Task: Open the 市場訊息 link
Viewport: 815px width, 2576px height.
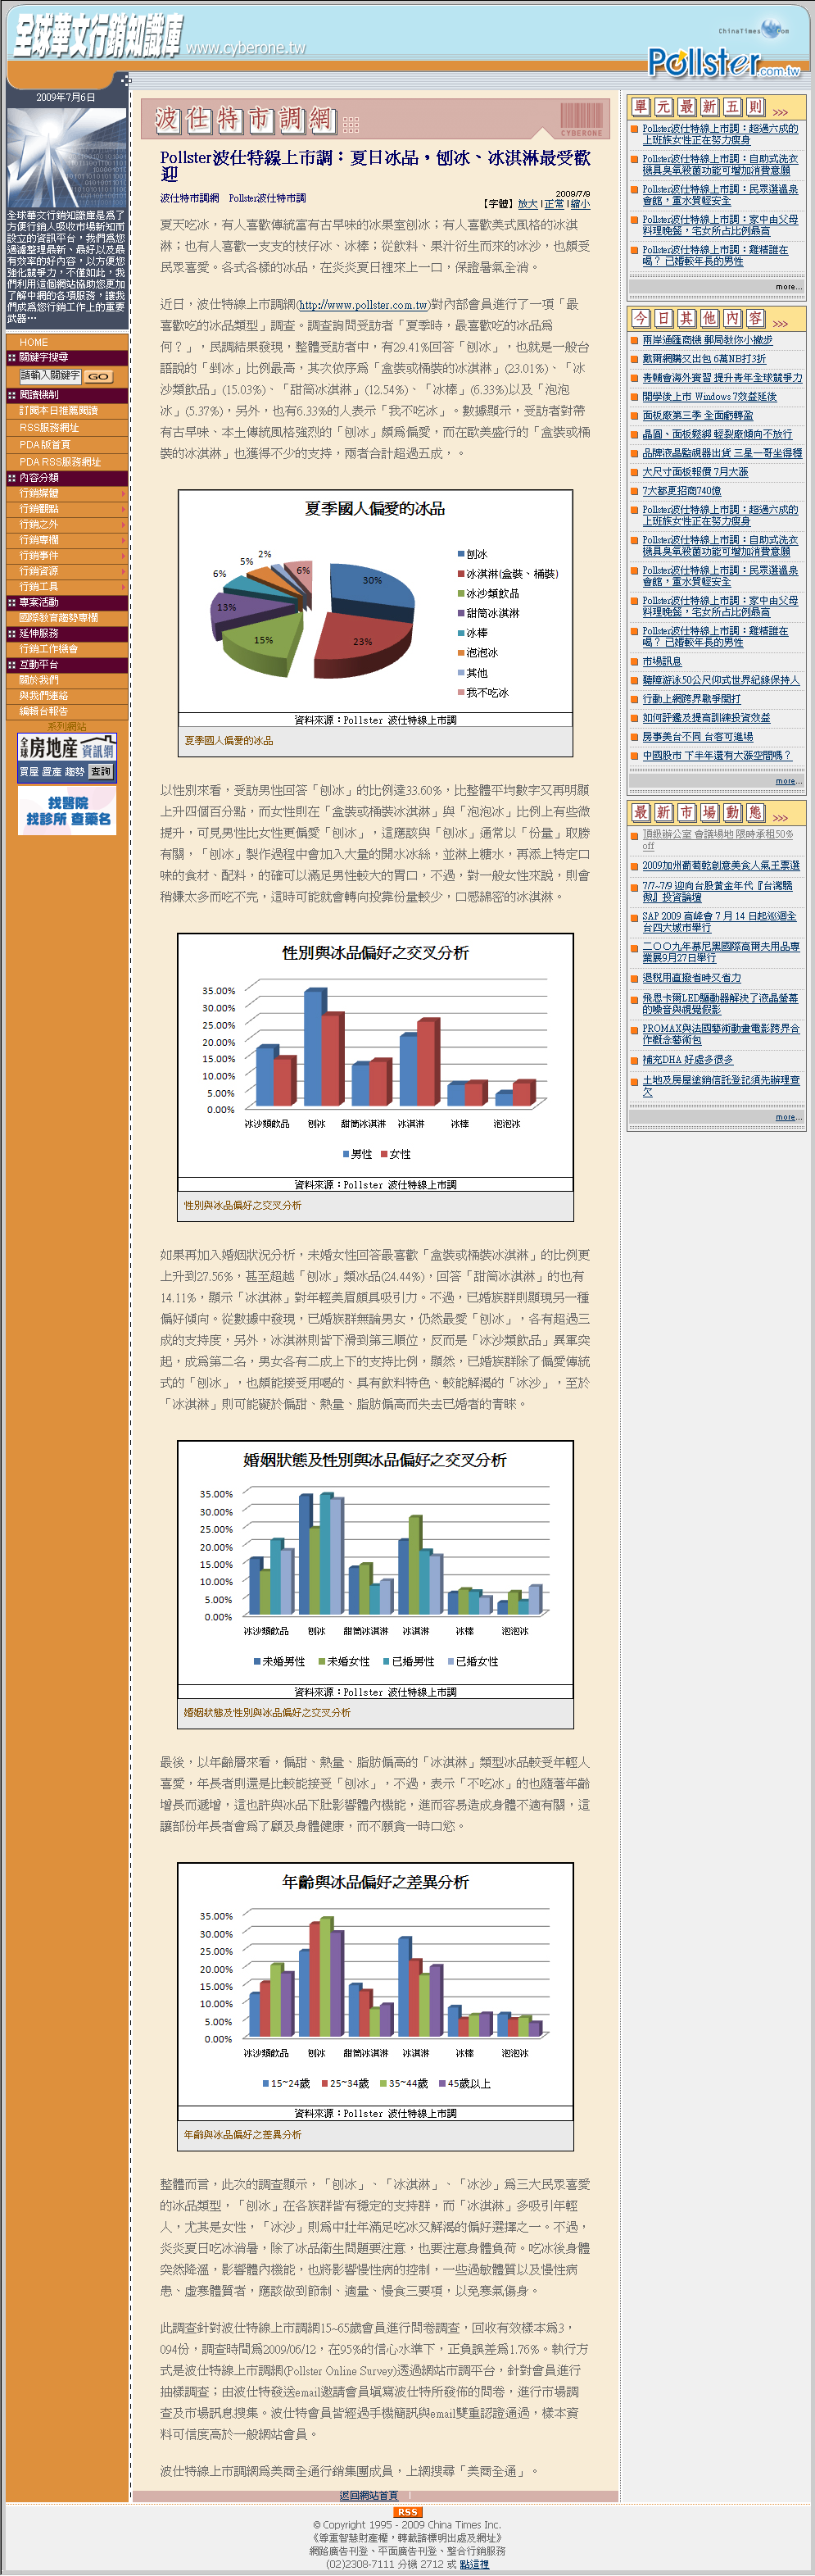Action: 662,662
